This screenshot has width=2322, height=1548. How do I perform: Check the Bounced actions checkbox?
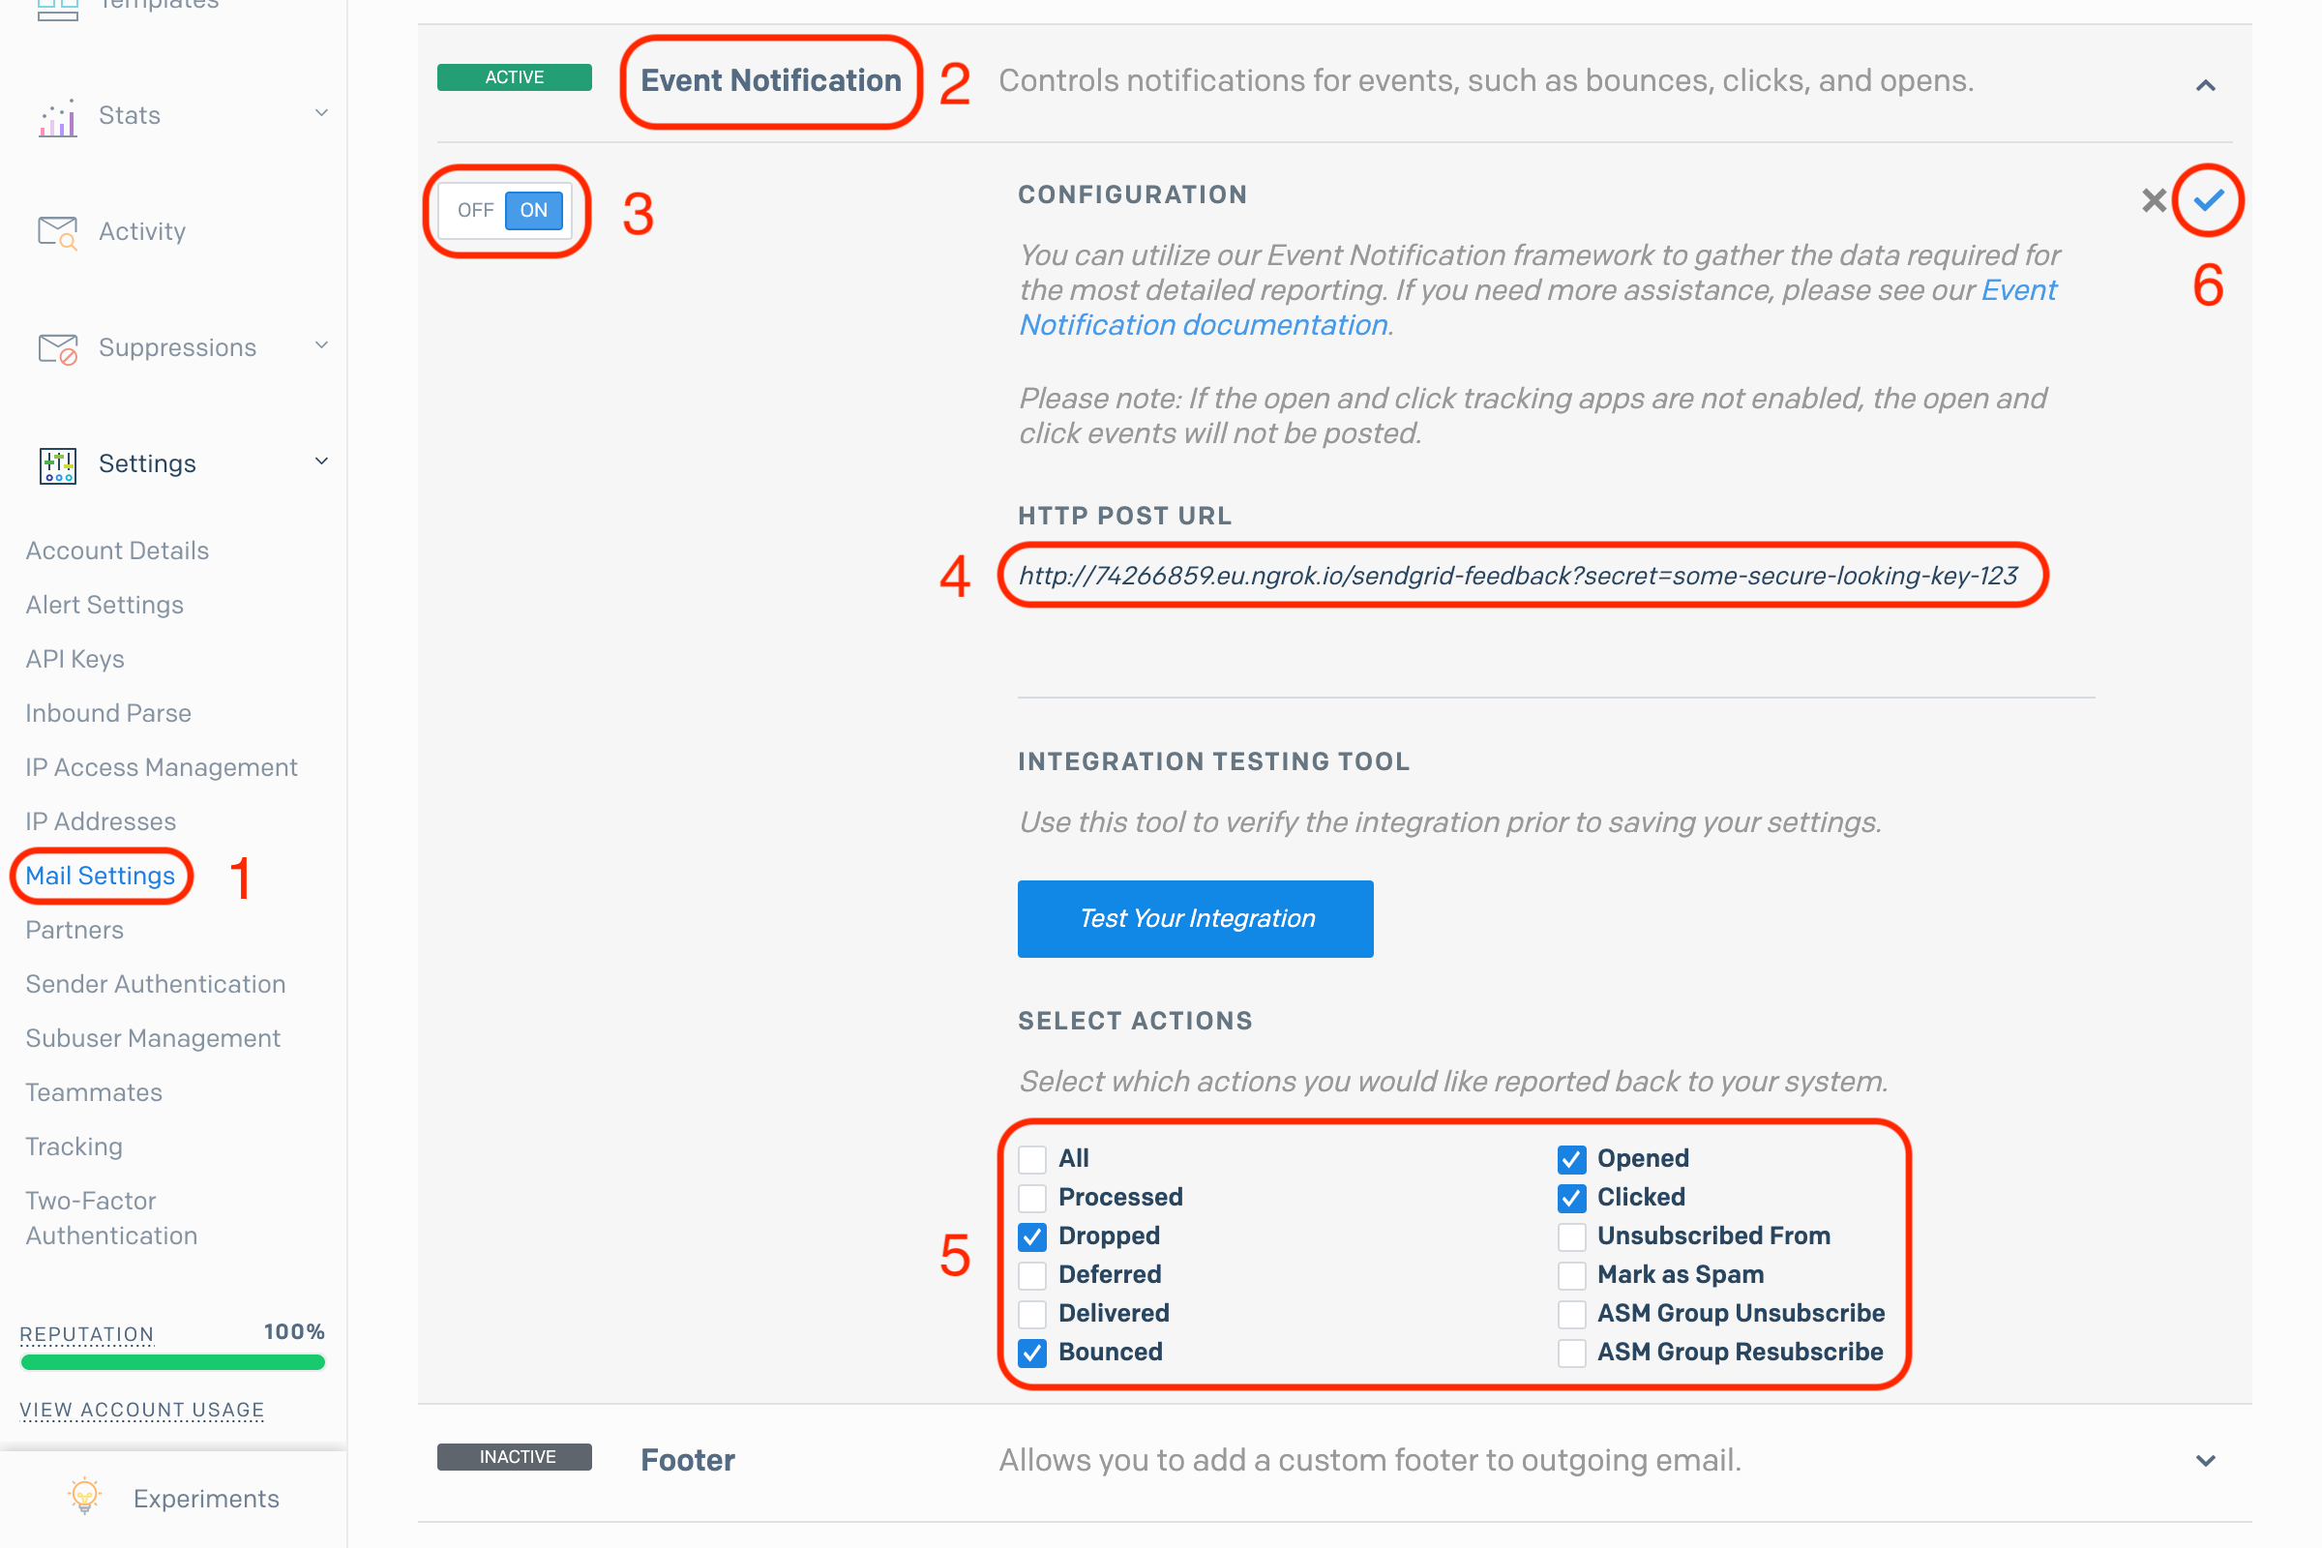pos(1029,1351)
